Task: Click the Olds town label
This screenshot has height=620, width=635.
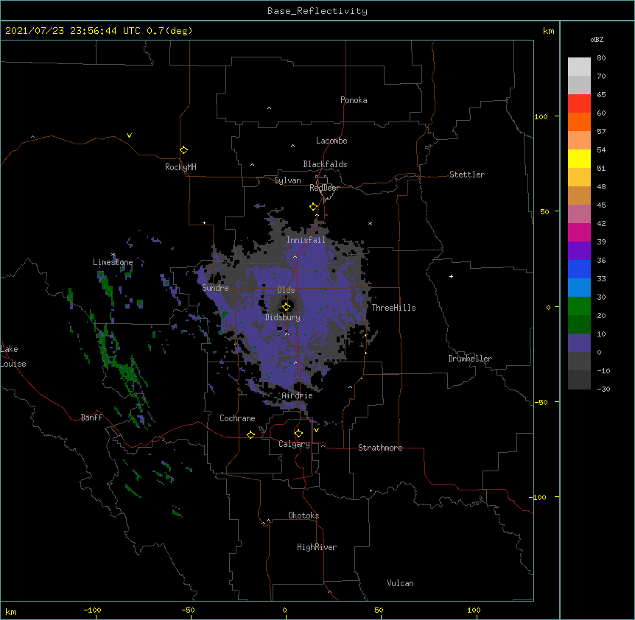Action: tap(286, 290)
